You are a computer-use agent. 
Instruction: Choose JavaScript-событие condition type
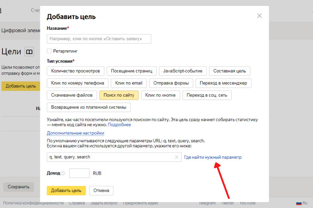(x=183, y=71)
